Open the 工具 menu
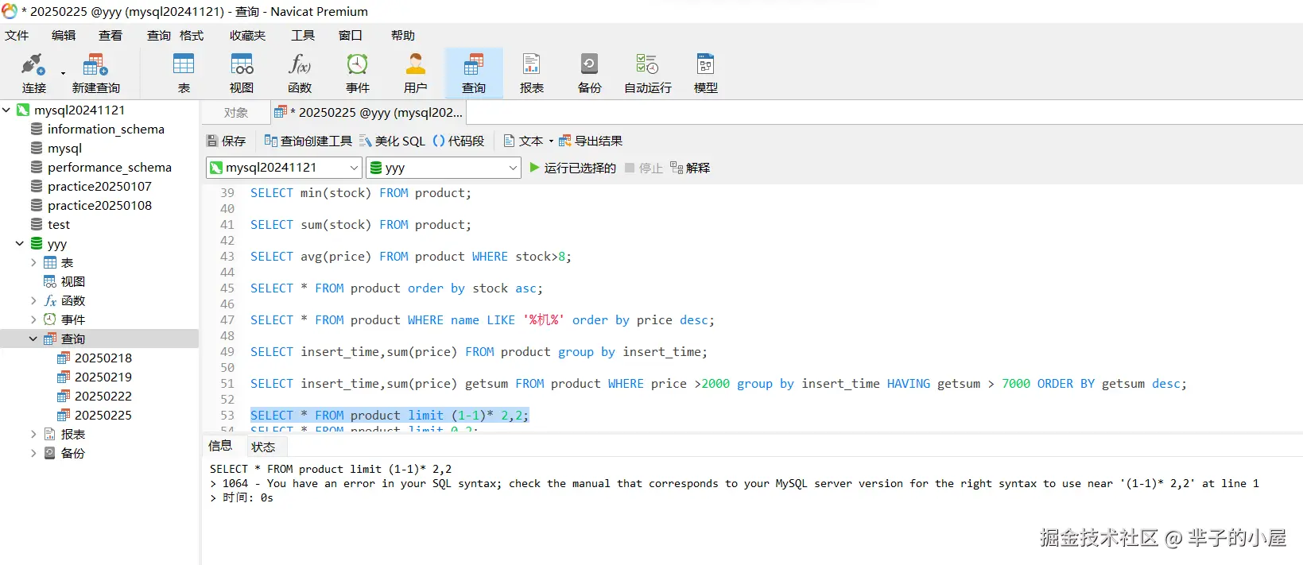 (303, 35)
